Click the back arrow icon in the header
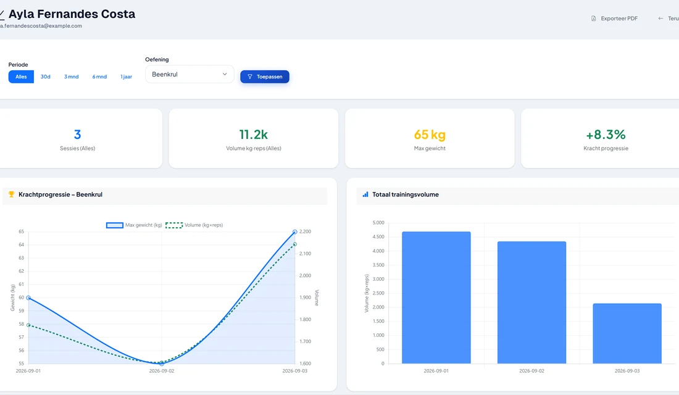The width and height of the screenshot is (679, 395). pos(660,19)
